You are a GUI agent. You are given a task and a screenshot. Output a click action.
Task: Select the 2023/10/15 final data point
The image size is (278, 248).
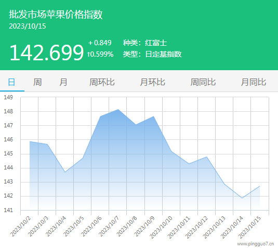coord(260,186)
